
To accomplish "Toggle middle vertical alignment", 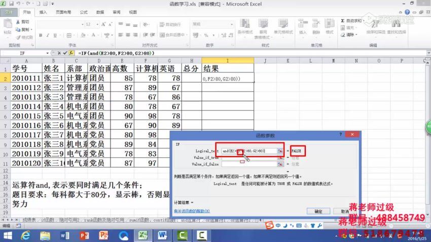I will point(128,24).
